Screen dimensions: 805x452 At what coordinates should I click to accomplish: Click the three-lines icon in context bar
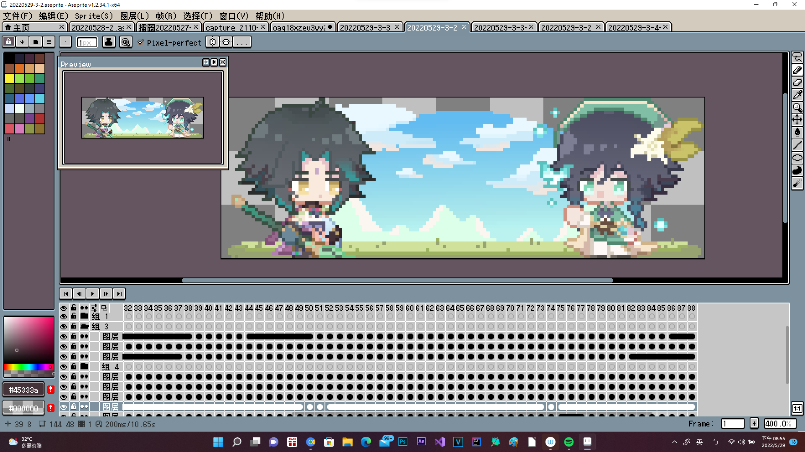[x=49, y=42]
